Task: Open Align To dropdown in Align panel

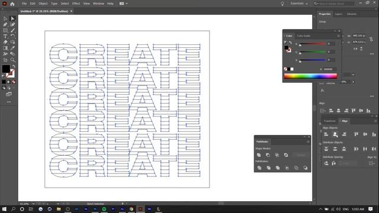Action: [x=371, y=163]
